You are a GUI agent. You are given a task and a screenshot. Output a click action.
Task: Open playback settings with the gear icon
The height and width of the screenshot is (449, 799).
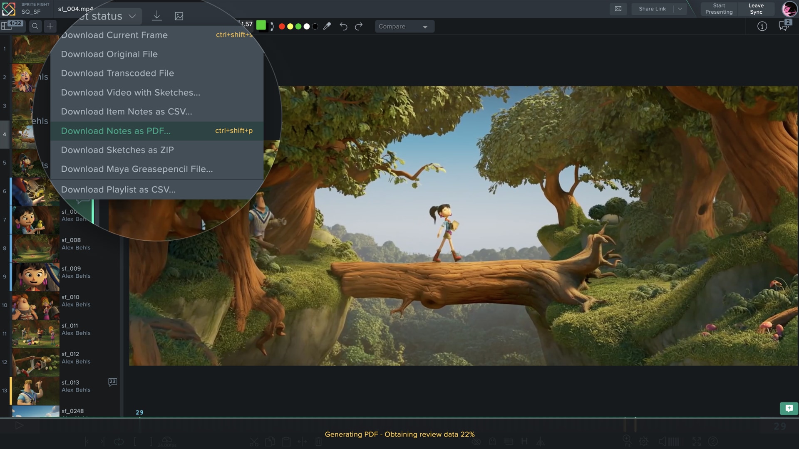[x=644, y=442]
